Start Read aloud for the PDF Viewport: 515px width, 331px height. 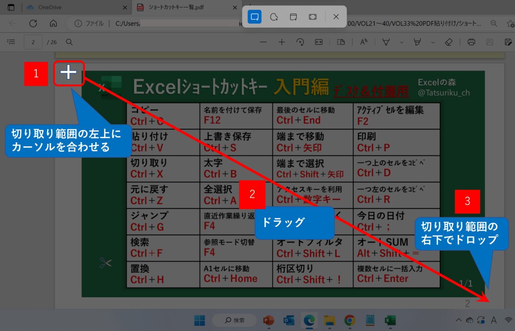point(364,42)
